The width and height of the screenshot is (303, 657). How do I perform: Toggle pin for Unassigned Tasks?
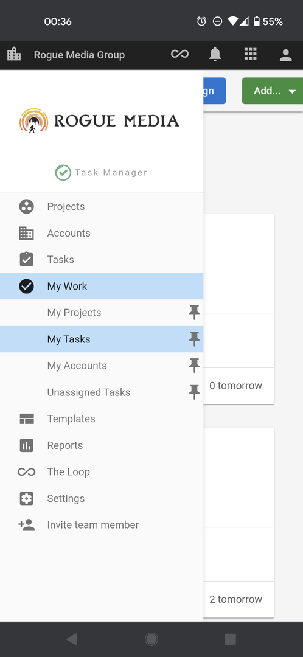coord(194,392)
